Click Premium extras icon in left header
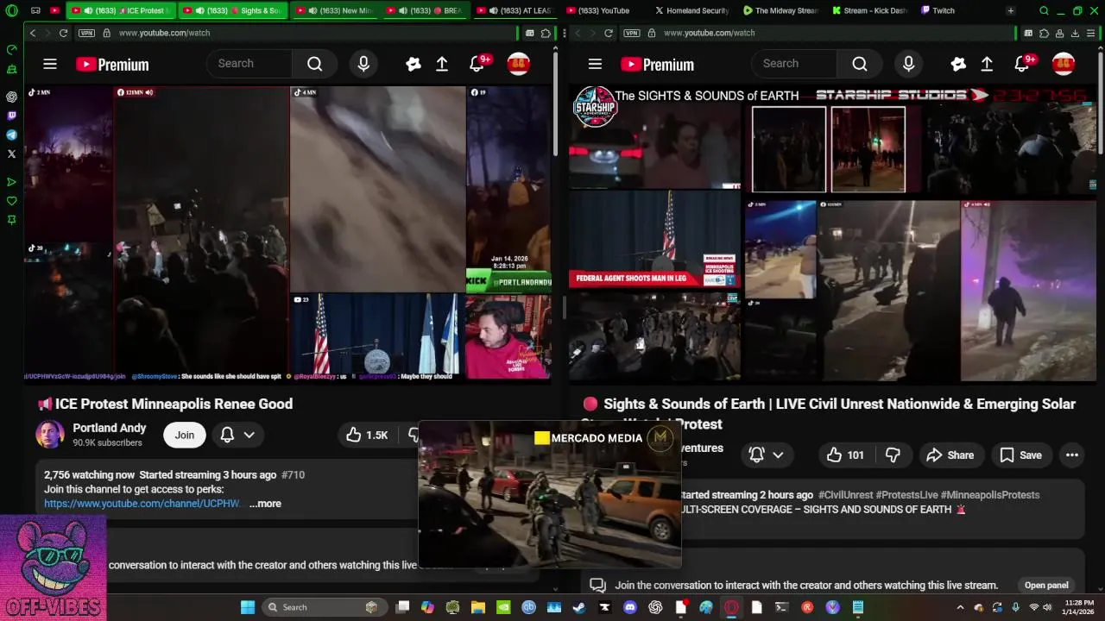Image resolution: width=1105 pixels, height=621 pixels. [x=413, y=64]
